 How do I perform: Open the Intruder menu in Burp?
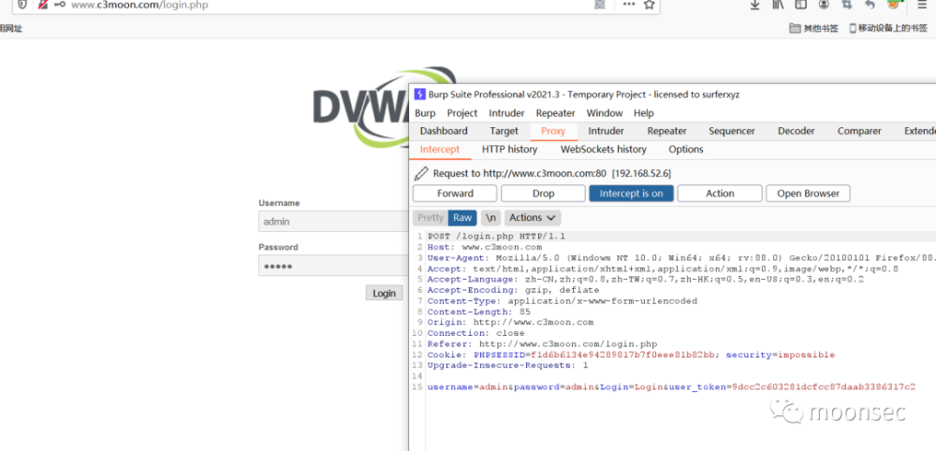(506, 113)
